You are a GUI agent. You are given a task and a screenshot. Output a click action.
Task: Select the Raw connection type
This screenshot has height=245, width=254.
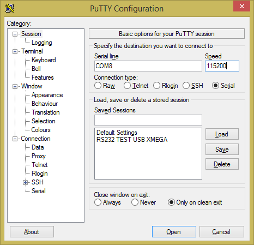pyautogui.click(x=98, y=86)
